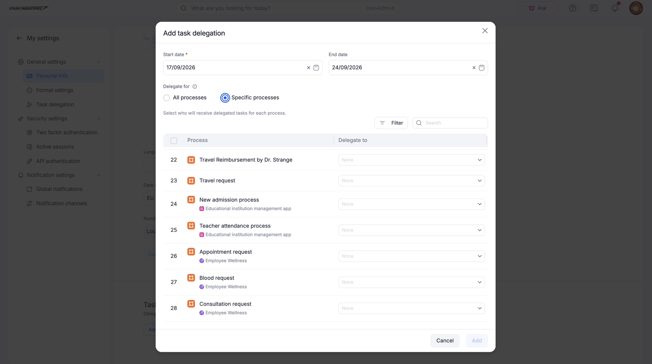The height and width of the screenshot is (364, 652).
Task: Collapse the Security settings section
Action: click(99, 119)
